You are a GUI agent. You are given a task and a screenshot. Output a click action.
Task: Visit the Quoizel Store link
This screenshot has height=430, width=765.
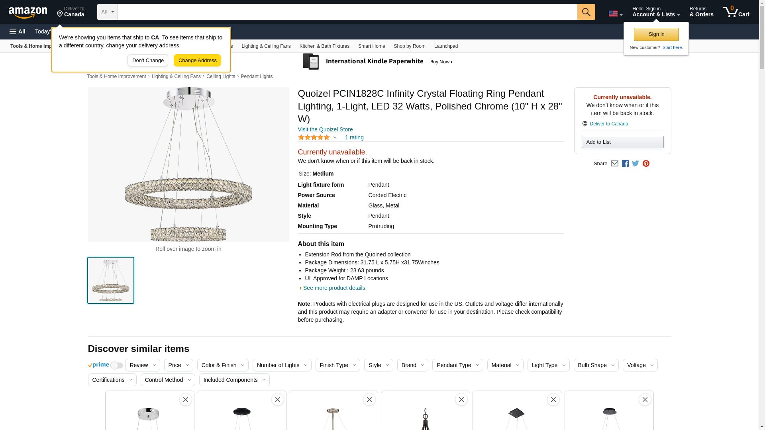pyautogui.click(x=325, y=129)
